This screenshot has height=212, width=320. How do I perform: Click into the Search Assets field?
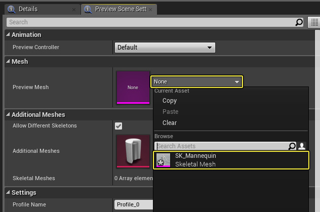(220, 146)
